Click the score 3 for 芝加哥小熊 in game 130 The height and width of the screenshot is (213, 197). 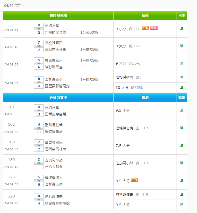pyautogui.click(x=39, y=159)
